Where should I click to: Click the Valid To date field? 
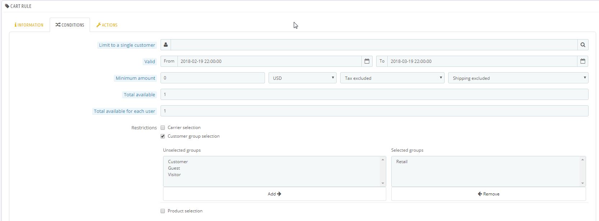[x=482, y=61]
